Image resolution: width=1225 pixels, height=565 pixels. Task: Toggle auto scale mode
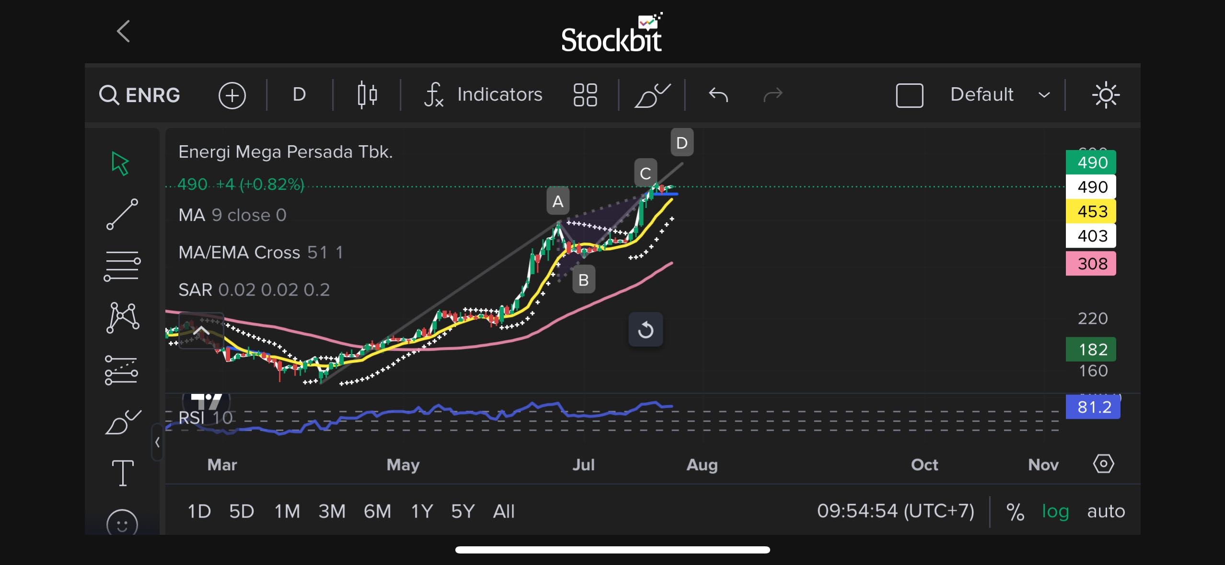[x=1106, y=511]
